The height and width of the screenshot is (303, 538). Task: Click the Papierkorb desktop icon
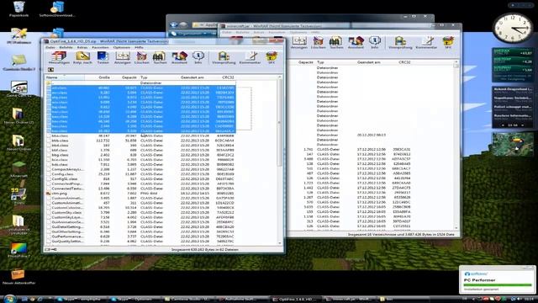pyautogui.click(x=18, y=9)
